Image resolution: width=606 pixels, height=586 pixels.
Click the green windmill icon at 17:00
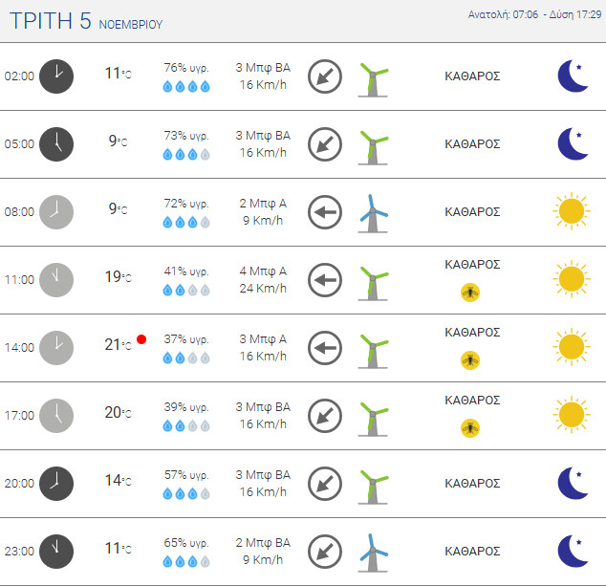[373, 419]
